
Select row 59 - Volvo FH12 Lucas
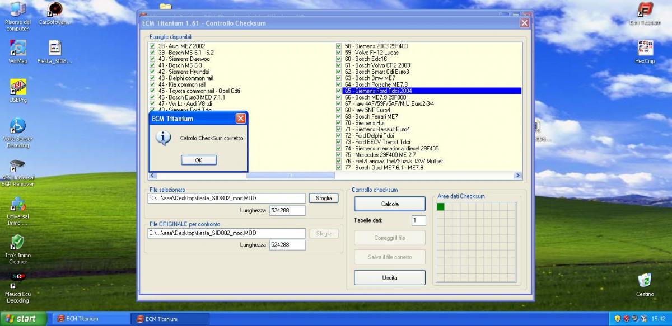[371, 53]
